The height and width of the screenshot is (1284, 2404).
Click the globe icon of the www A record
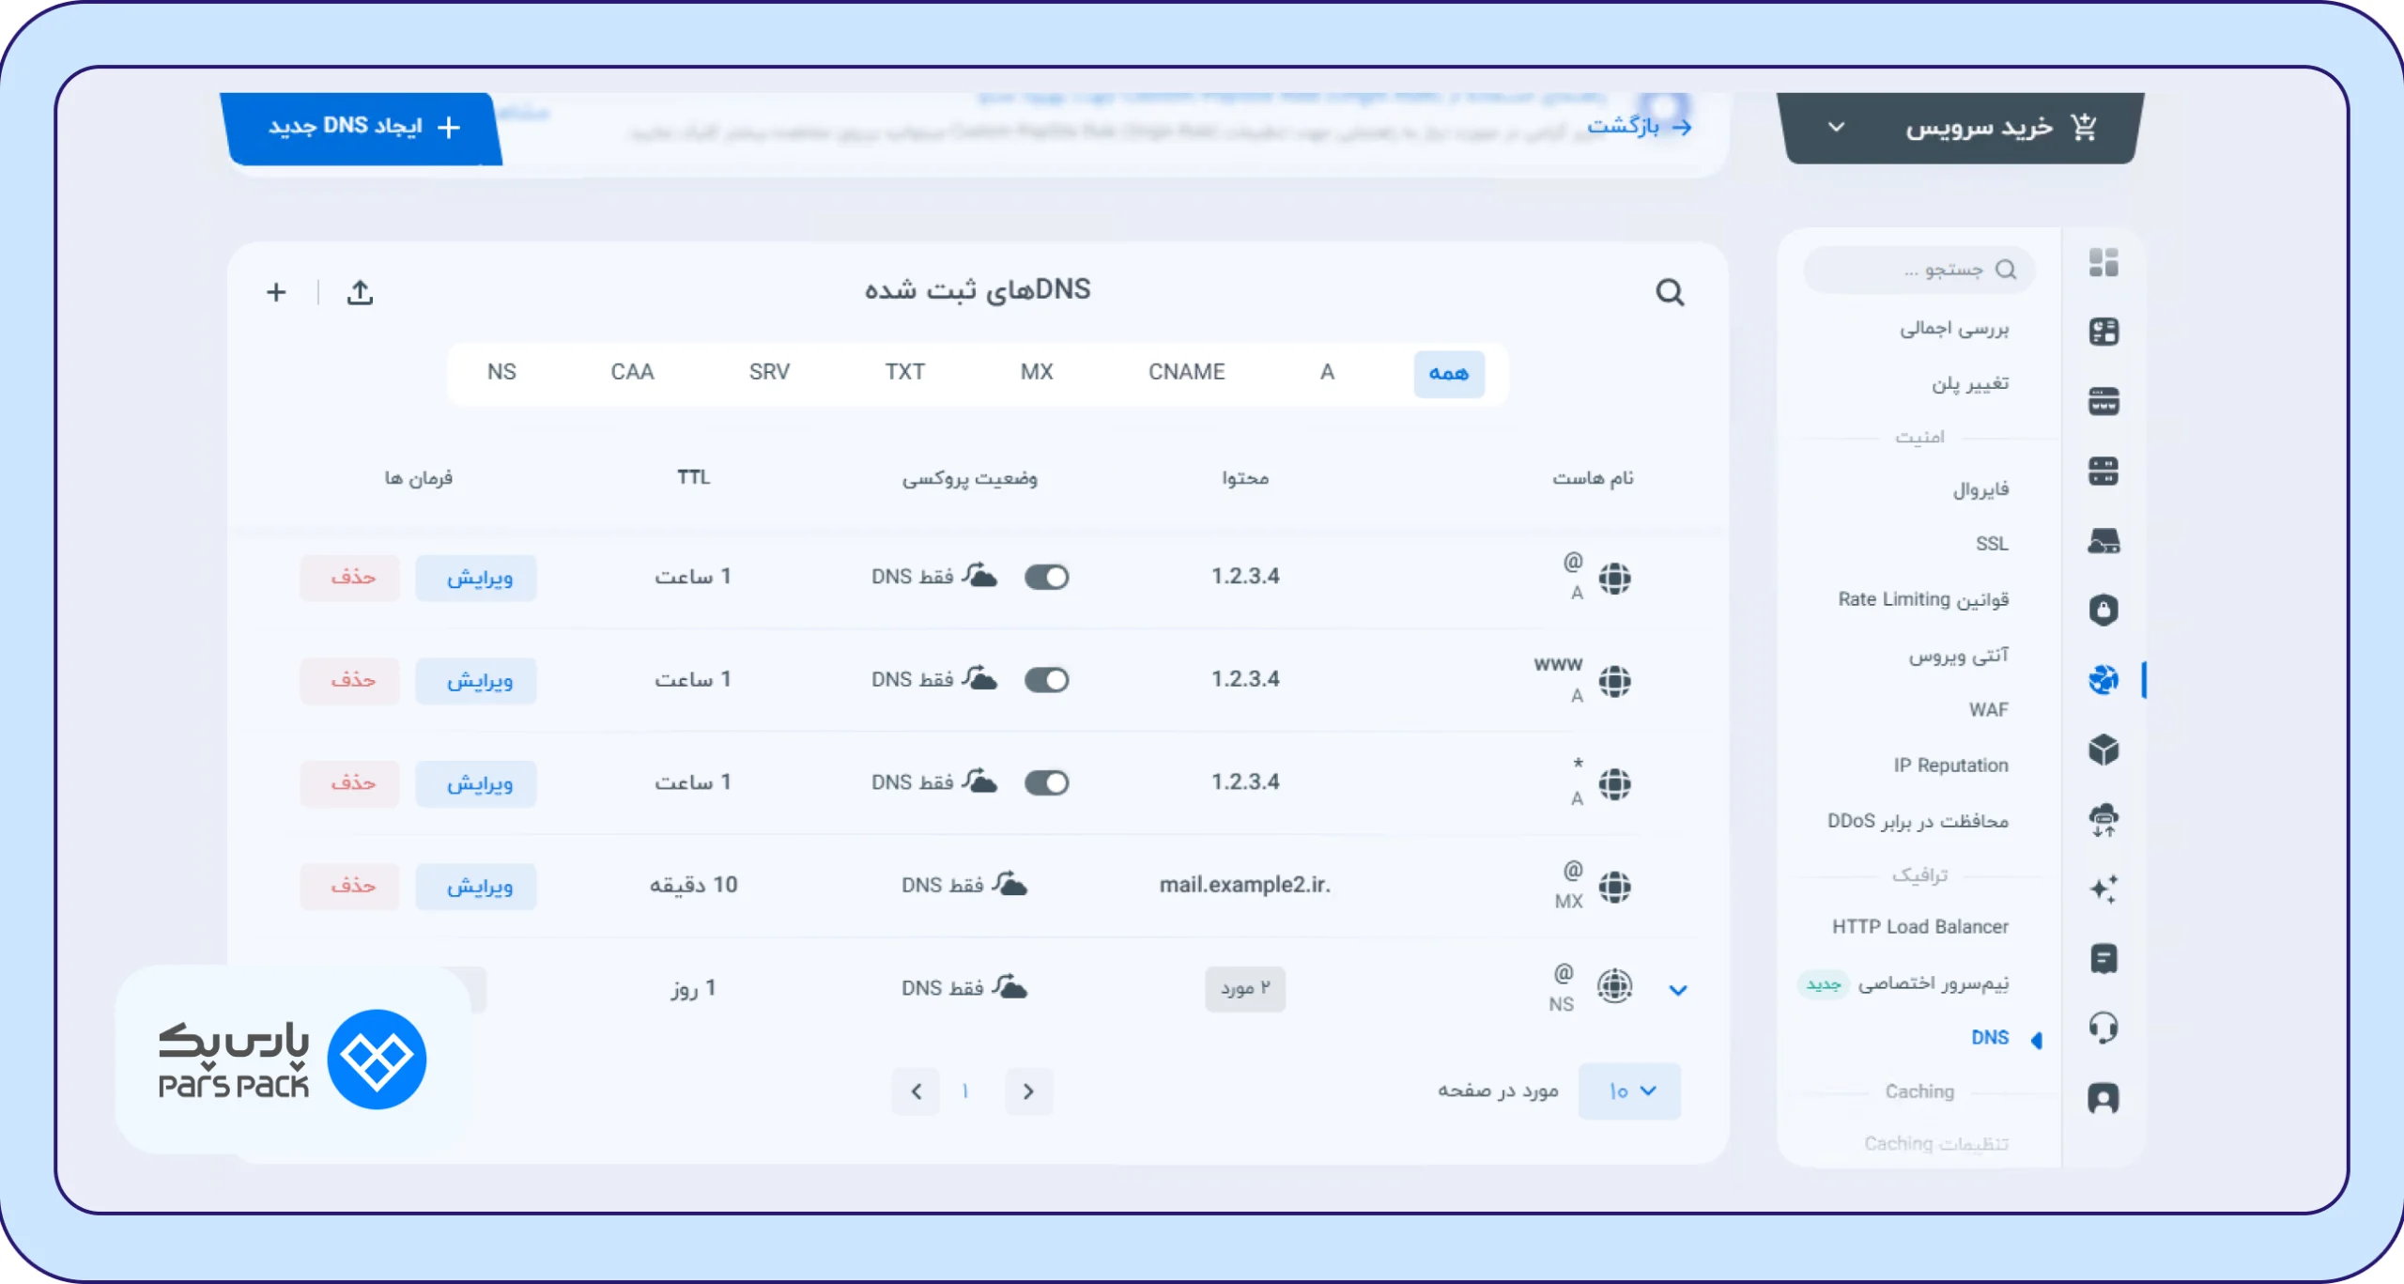[1614, 680]
